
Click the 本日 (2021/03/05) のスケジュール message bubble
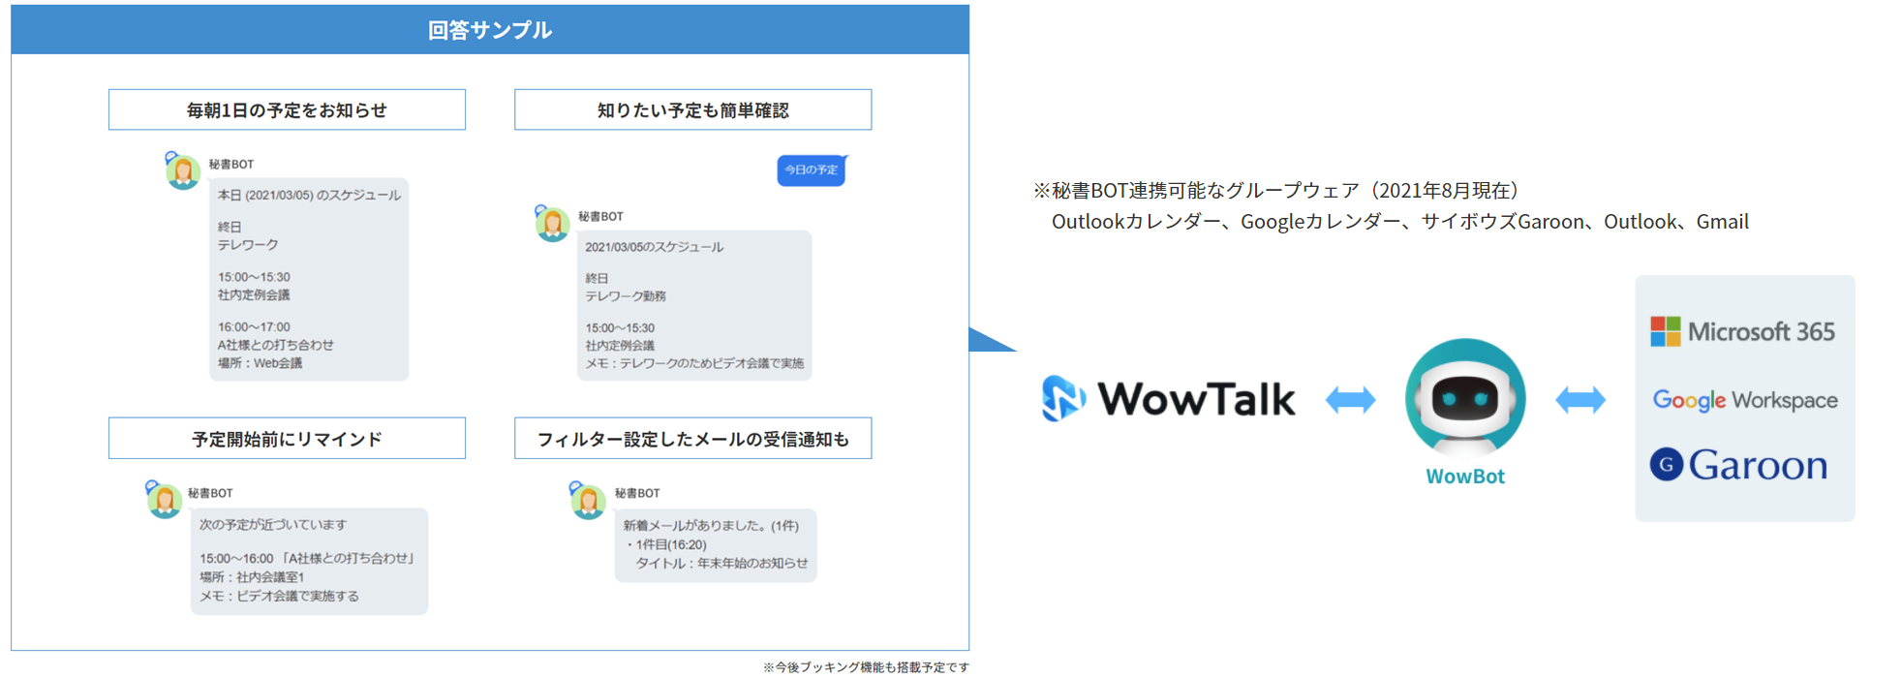[x=309, y=279]
